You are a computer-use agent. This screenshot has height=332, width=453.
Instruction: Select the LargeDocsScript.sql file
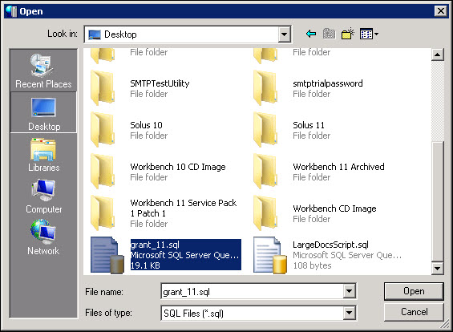(x=327, y=255)
